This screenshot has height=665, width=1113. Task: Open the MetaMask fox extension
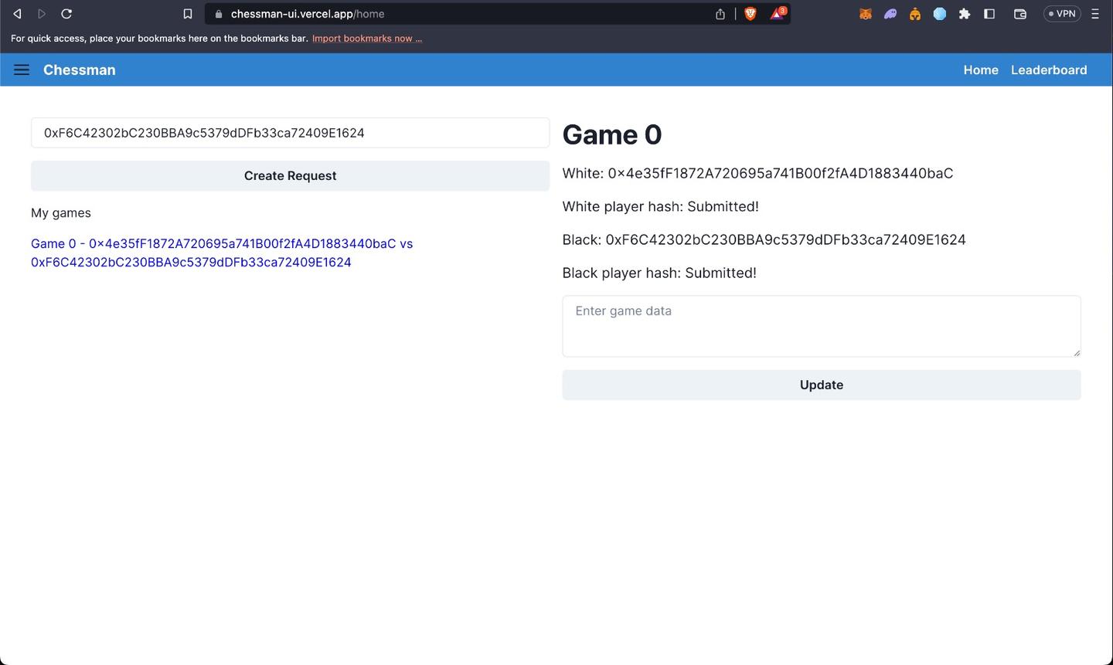pos(866,14)
